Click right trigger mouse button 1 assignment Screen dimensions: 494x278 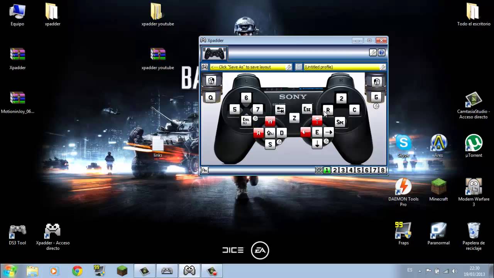click(377, 81)
